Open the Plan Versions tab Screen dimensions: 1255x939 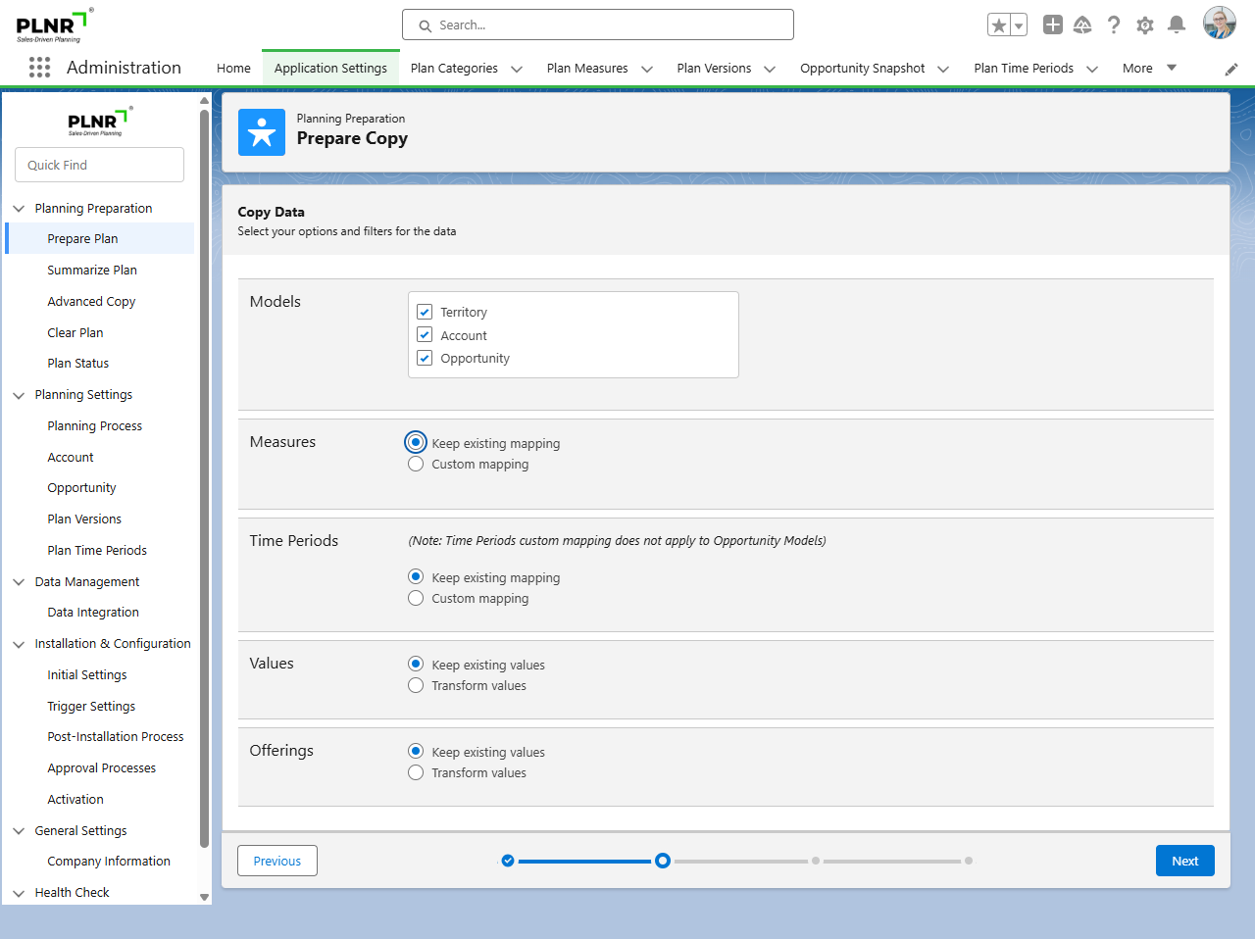[x=714, y=68]
